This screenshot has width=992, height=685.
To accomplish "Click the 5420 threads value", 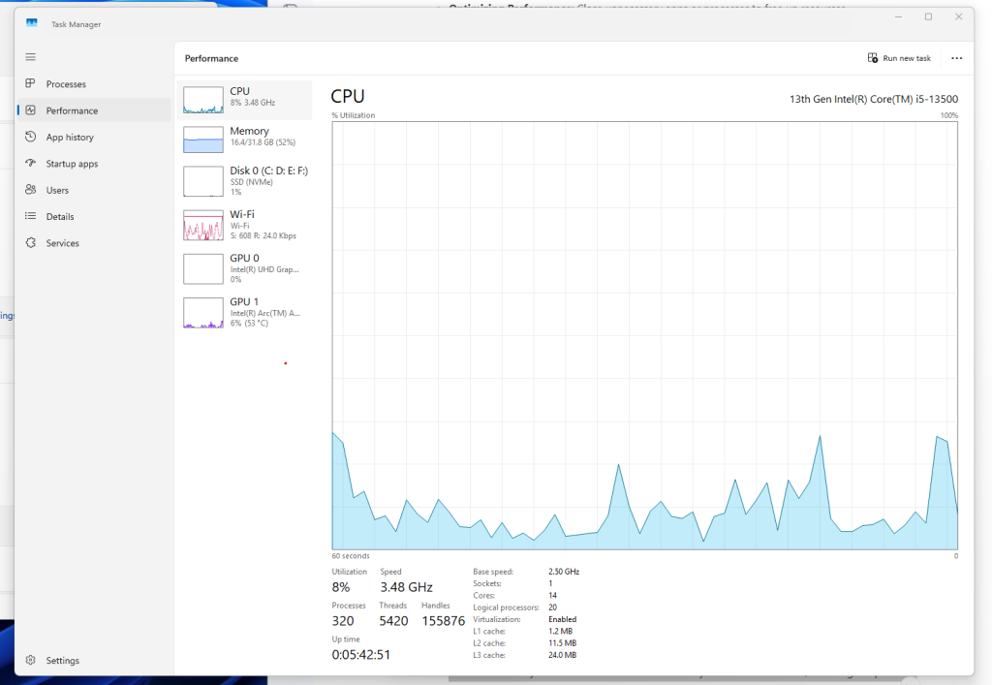I will pos(393,621).
